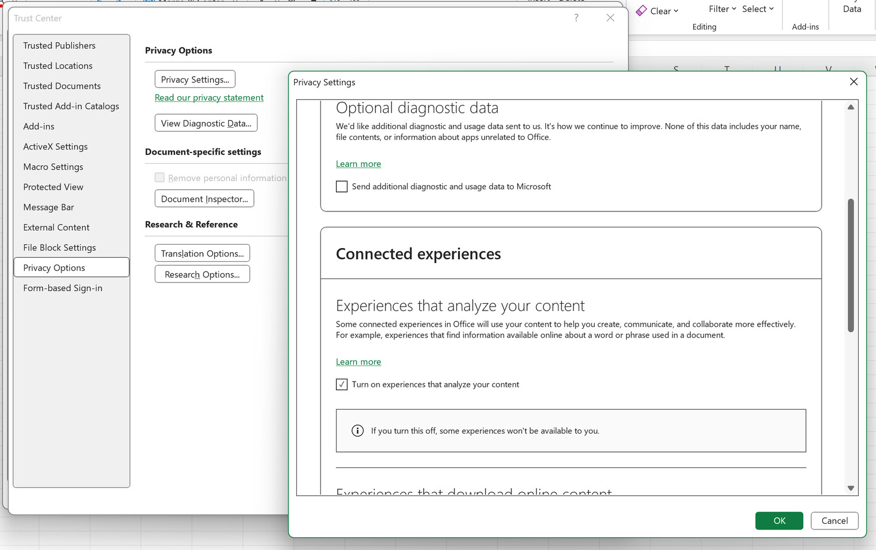This screenshot has width=876, height=550.
Task: Click the info icon in the notice box
Action: [x=357, y=430]
